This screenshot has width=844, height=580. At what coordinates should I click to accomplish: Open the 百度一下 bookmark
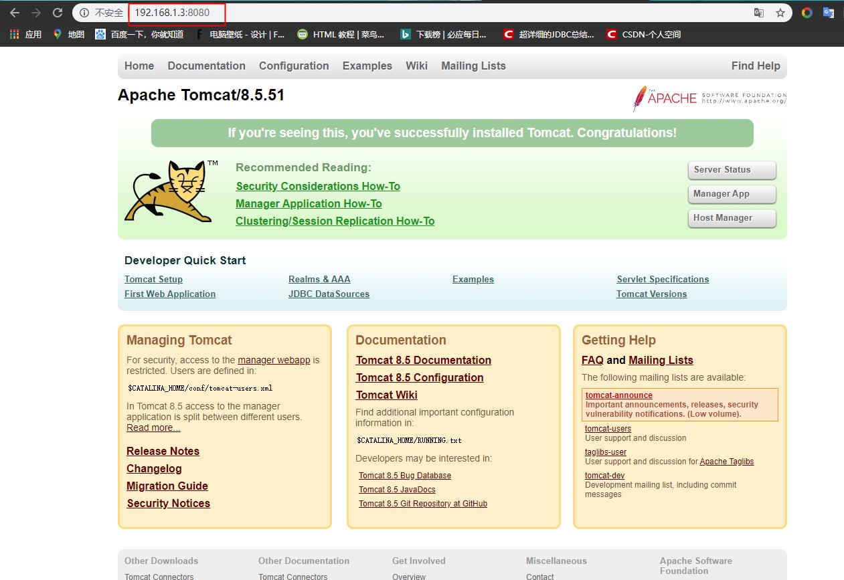point(139,34)
